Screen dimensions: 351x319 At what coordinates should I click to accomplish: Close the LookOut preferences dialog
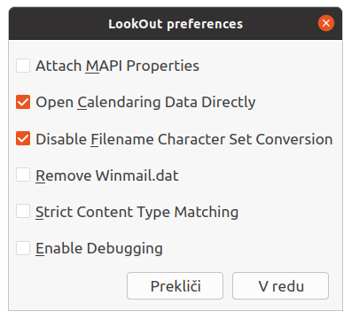point(326,23)
